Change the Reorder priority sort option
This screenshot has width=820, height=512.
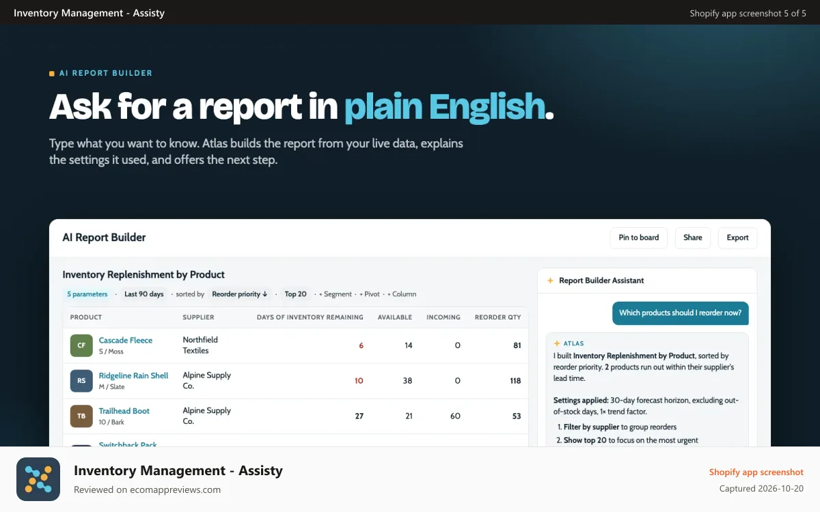pyautogui.click(x=240, y=294)
